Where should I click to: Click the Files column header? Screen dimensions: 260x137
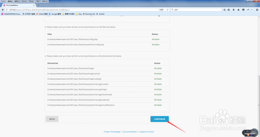(50, 34)
